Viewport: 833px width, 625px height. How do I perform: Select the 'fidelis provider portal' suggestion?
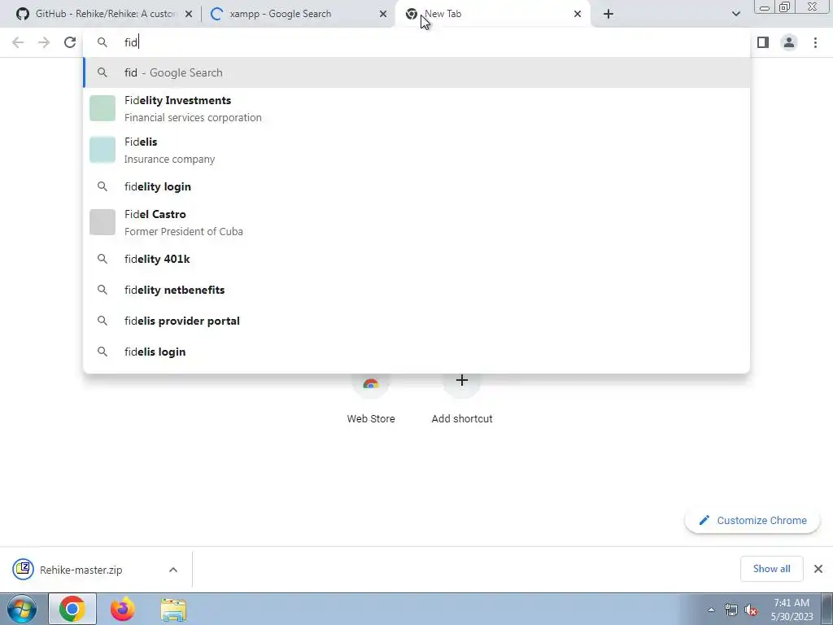coord(416,321)
